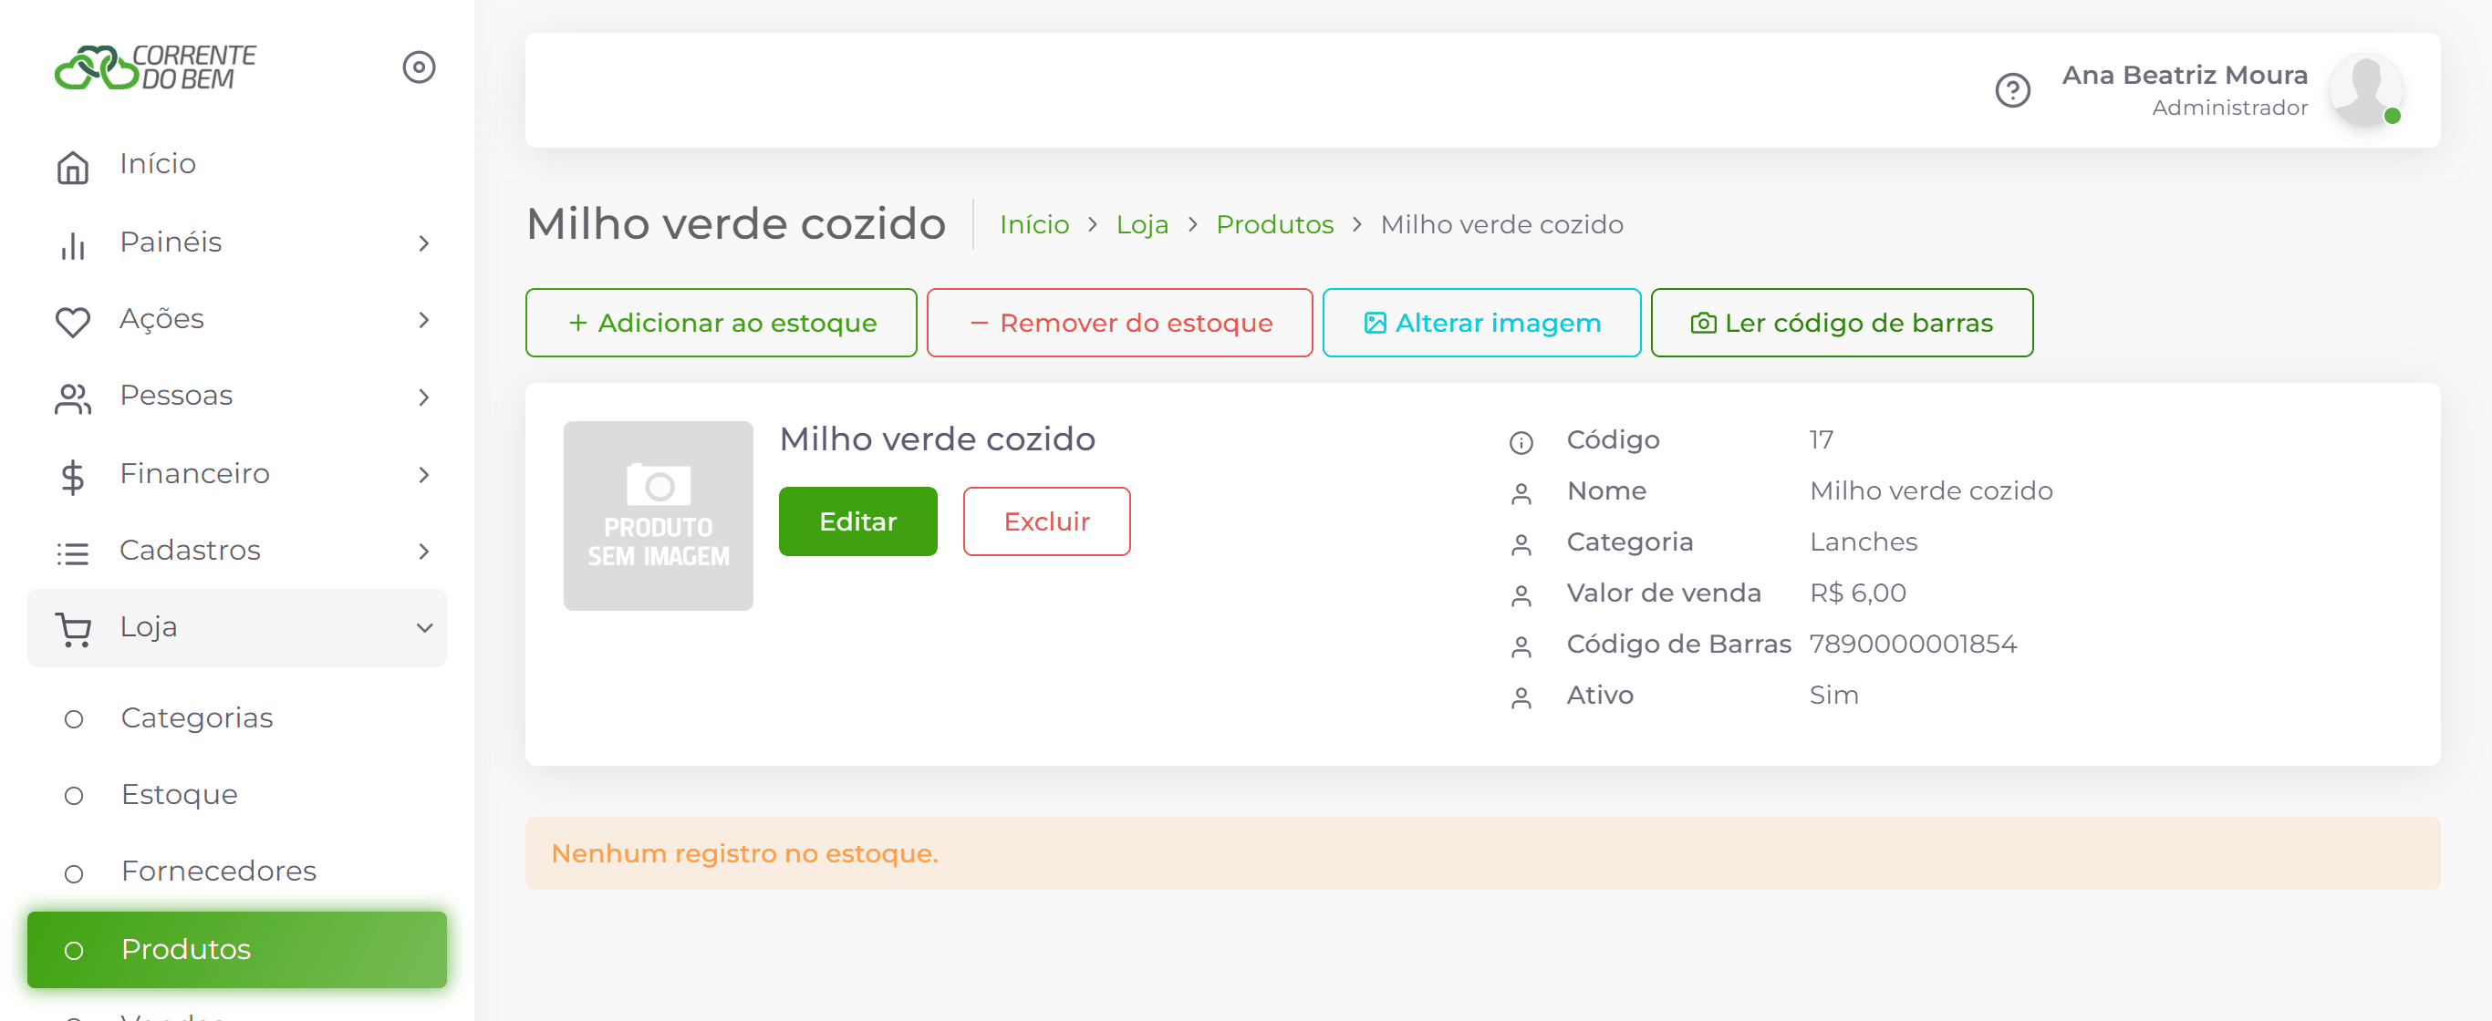The image size is (2492, 1021).
Task: Click the info icon beside Código
Action: [x=1521, y=442]
